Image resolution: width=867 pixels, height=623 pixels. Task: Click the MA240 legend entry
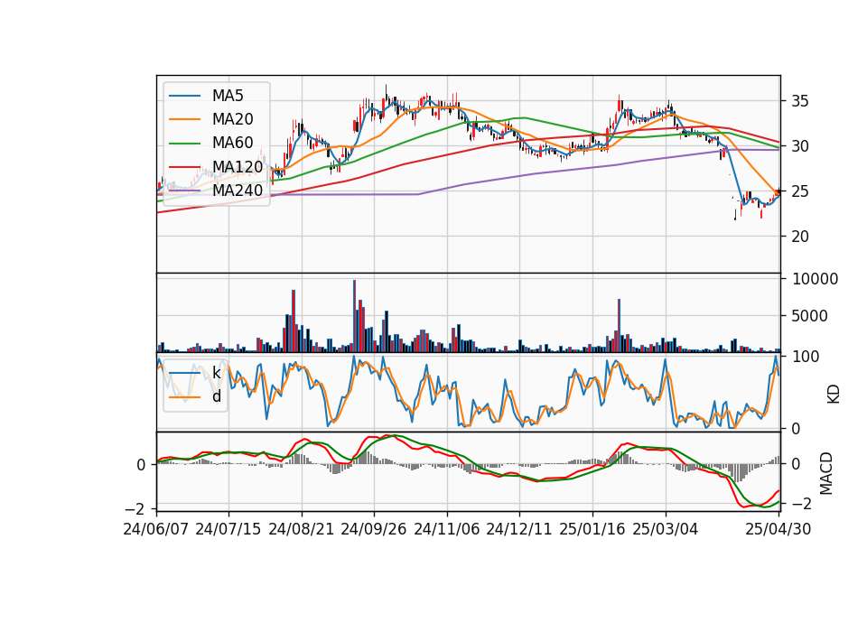[216, 191]
